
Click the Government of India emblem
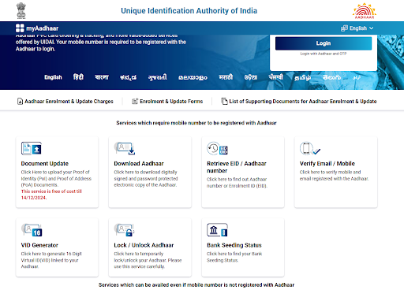21,10
